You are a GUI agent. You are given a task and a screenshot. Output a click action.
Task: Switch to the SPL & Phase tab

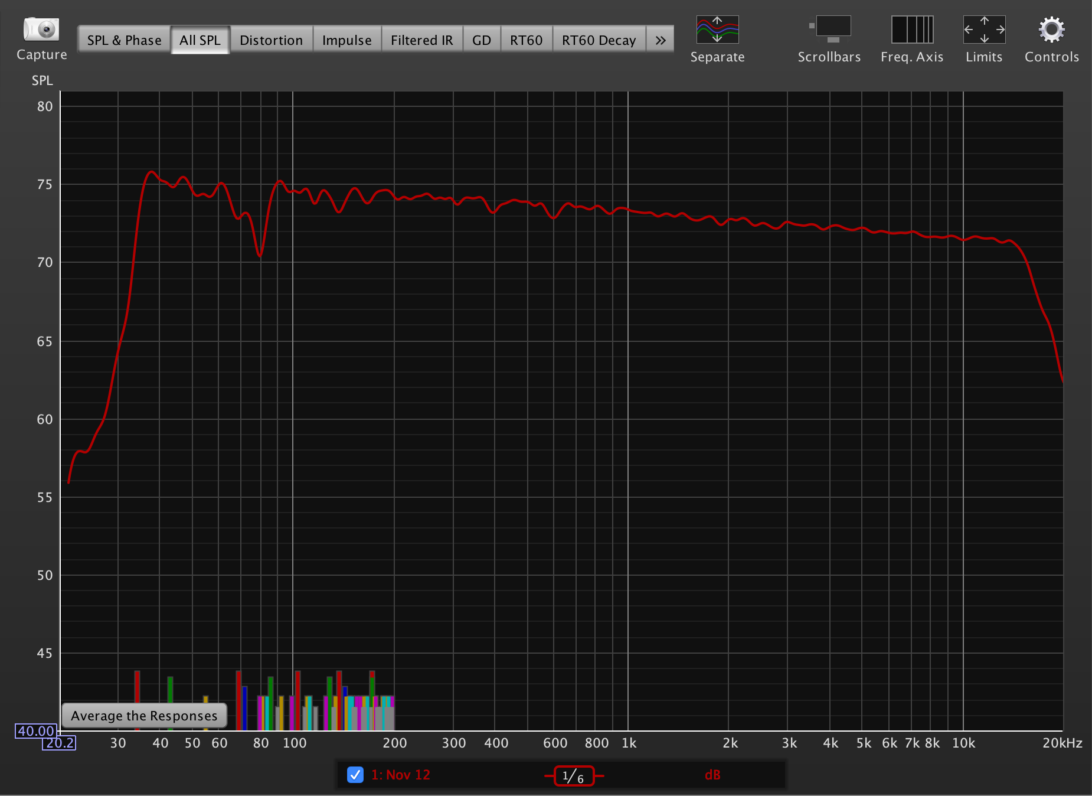tap(124, 40)
